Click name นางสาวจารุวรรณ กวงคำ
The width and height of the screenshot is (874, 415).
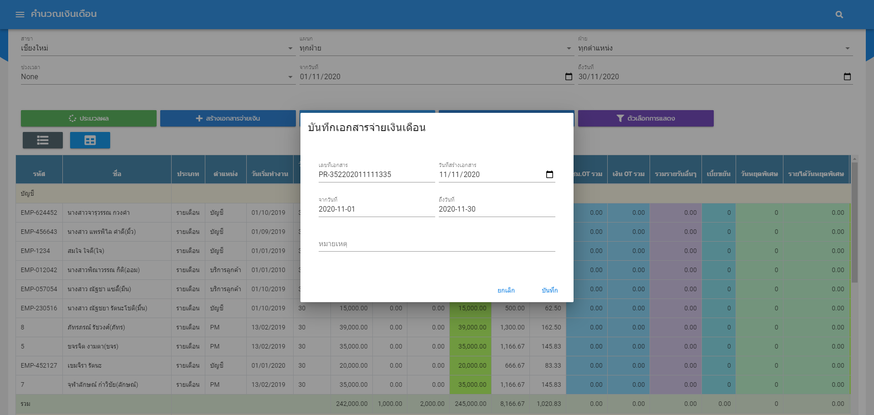(98, 213)
